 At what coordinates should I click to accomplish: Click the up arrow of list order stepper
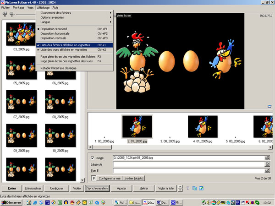(180, 187)
